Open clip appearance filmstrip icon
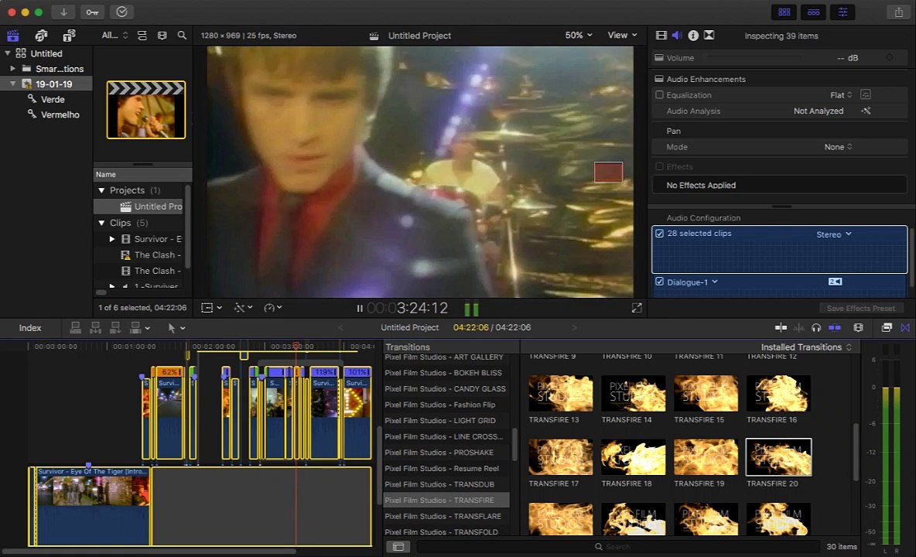This screenshot has height=557, width=916. pyautogui.click(x=162, y=36)
